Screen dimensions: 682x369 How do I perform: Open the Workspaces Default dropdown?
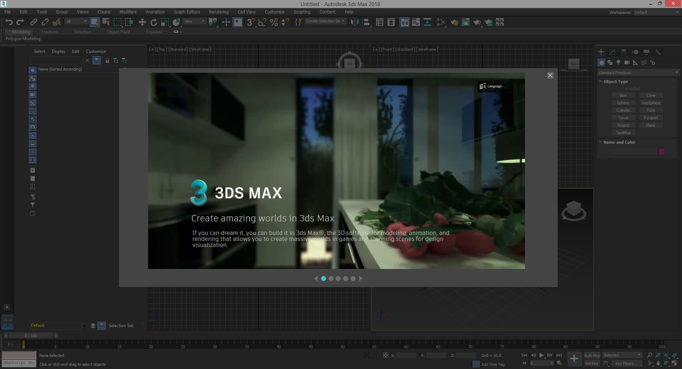click(x=657, y=12)
